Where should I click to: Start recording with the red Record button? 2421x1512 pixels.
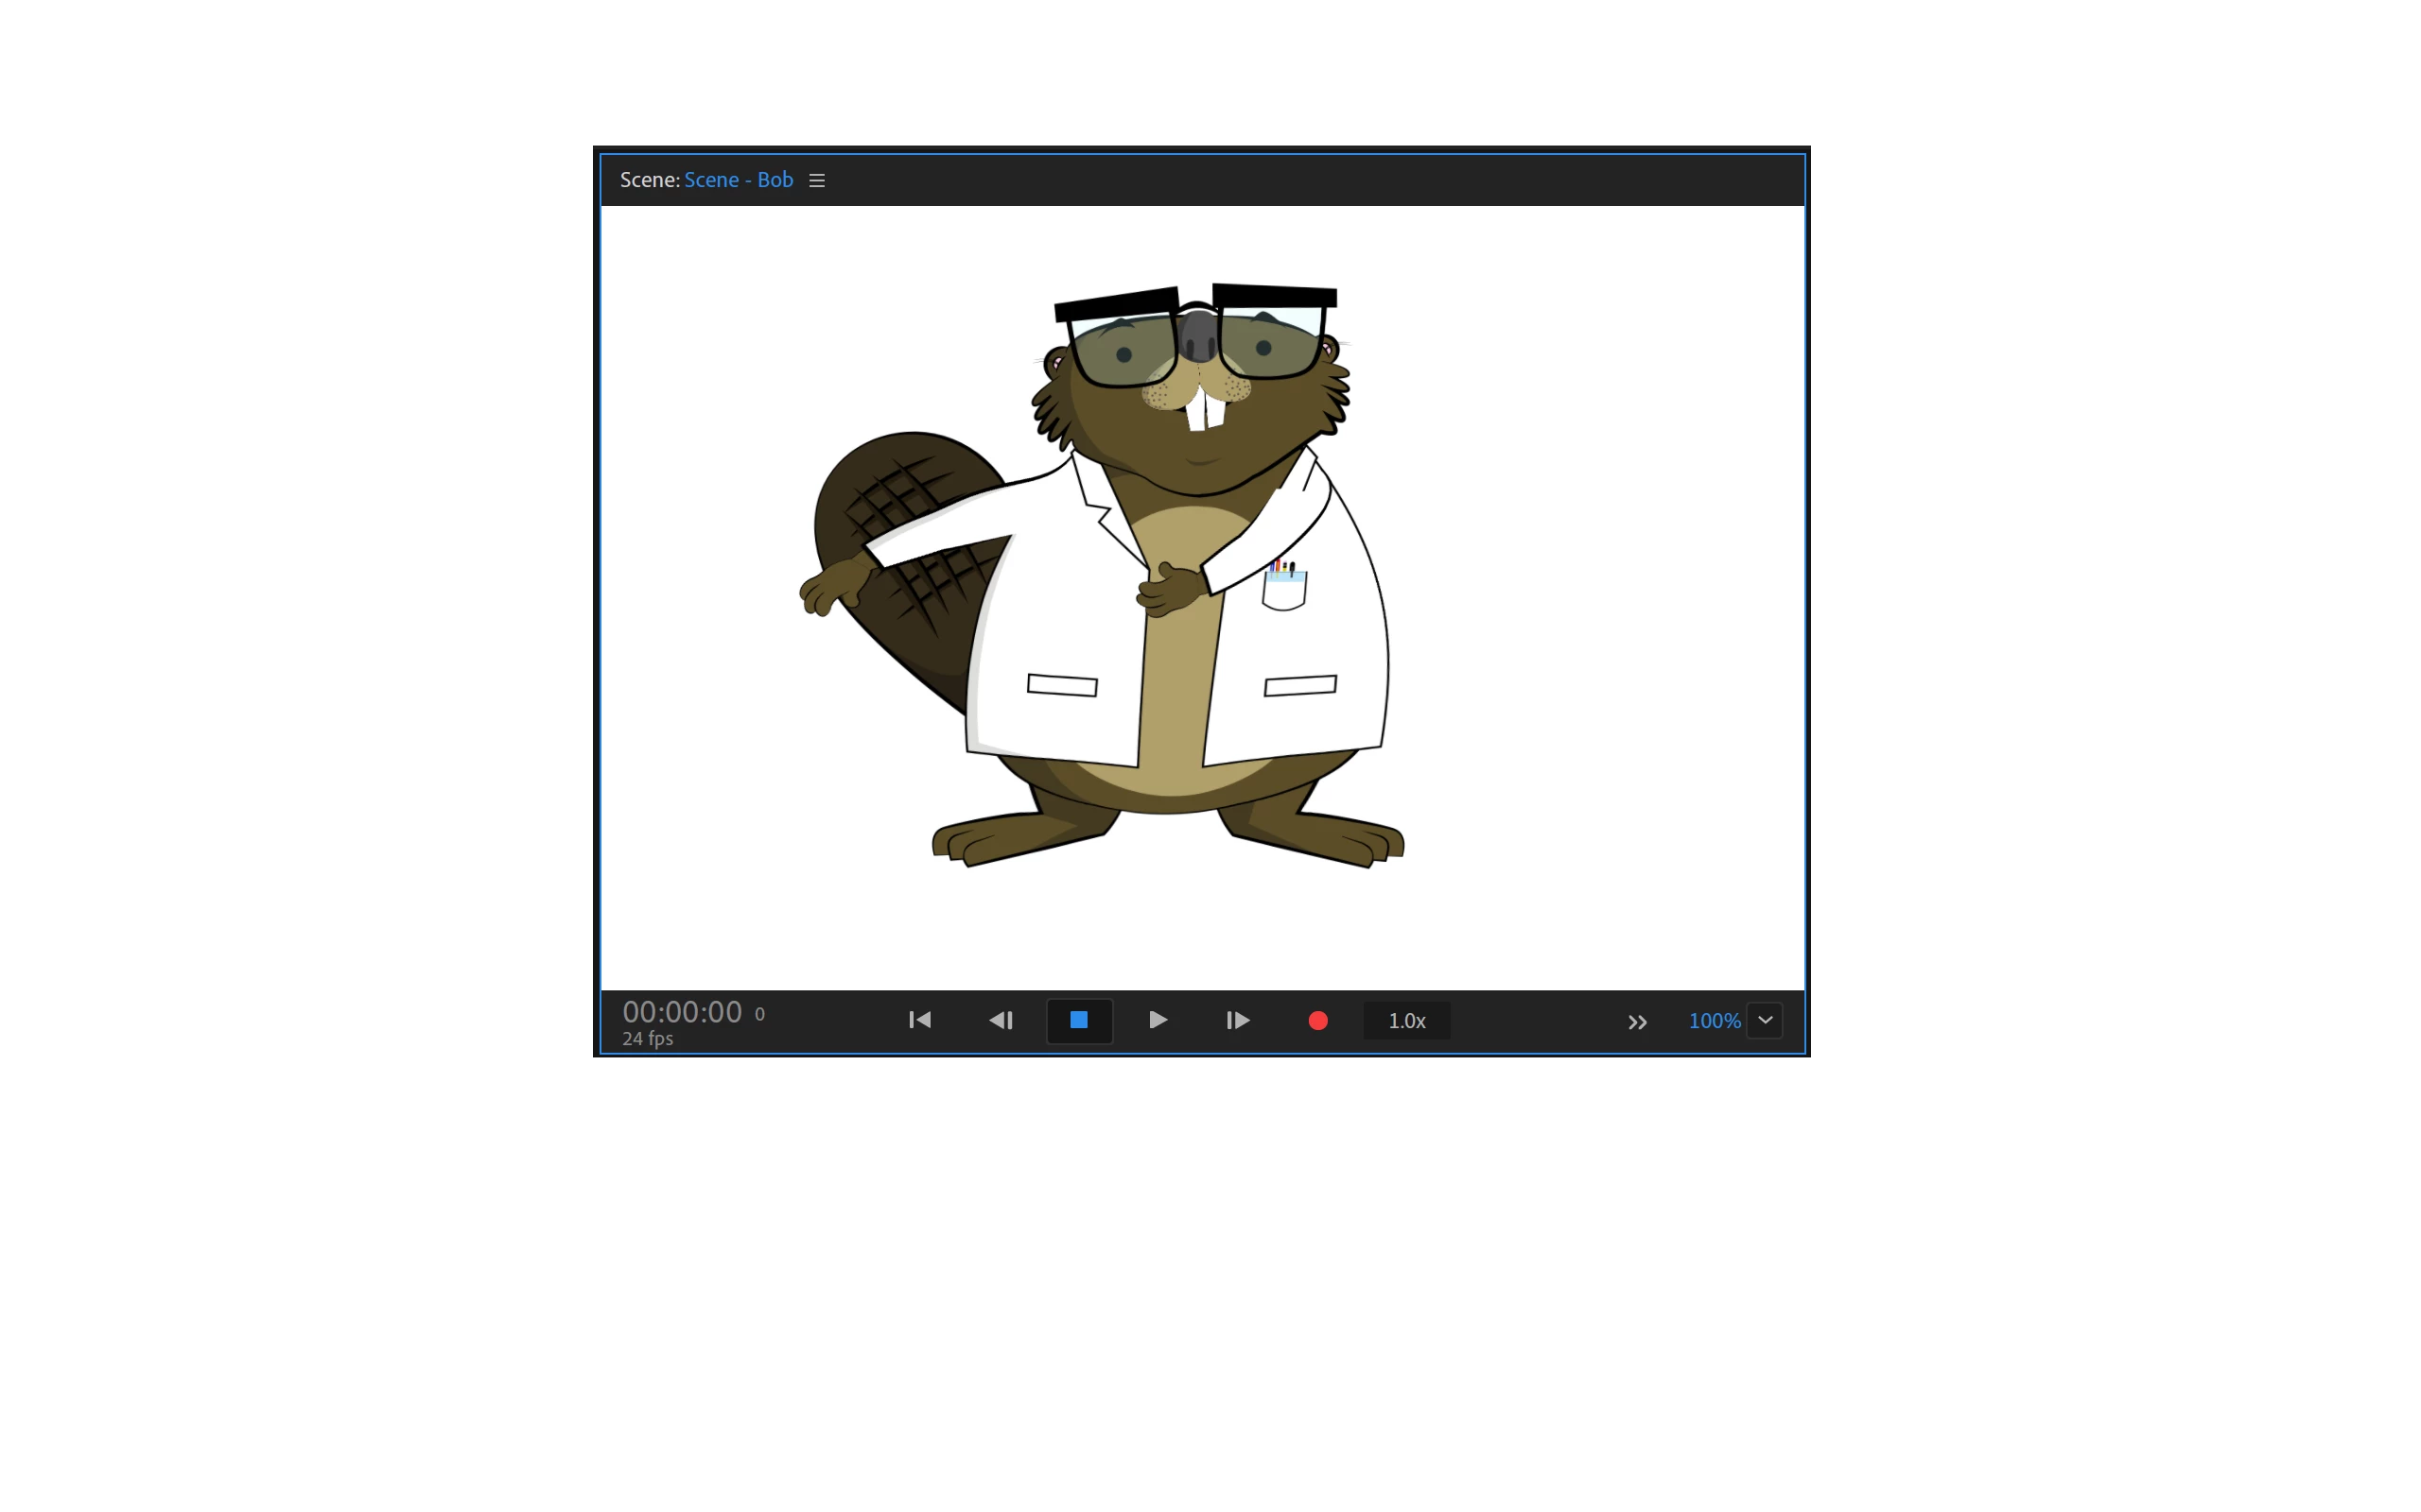tap(1317, 1020)
